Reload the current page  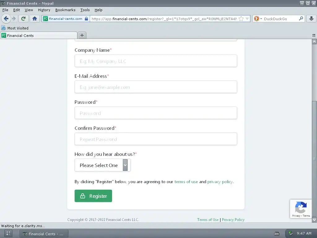click(24, 19)
